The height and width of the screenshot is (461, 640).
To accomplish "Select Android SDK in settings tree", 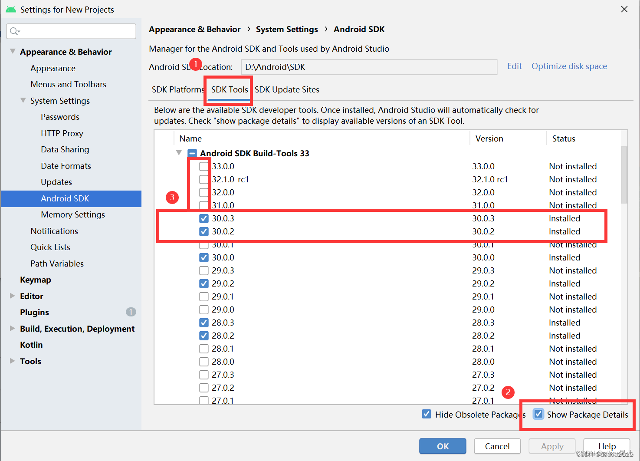I will click(65, 198).
